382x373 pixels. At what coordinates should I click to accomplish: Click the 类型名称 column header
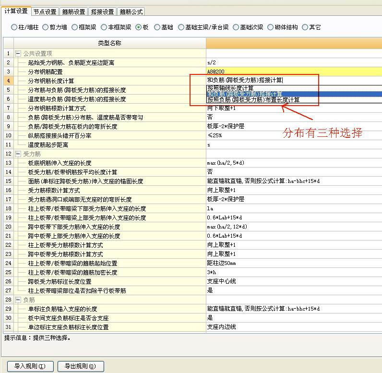click(x=109, y=43)
